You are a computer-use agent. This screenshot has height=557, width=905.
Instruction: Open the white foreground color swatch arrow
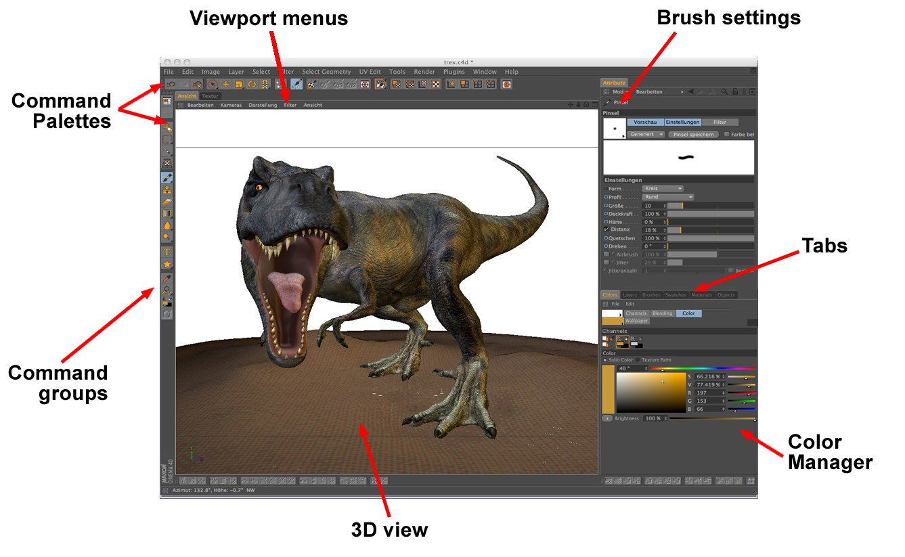coord(621,315)
